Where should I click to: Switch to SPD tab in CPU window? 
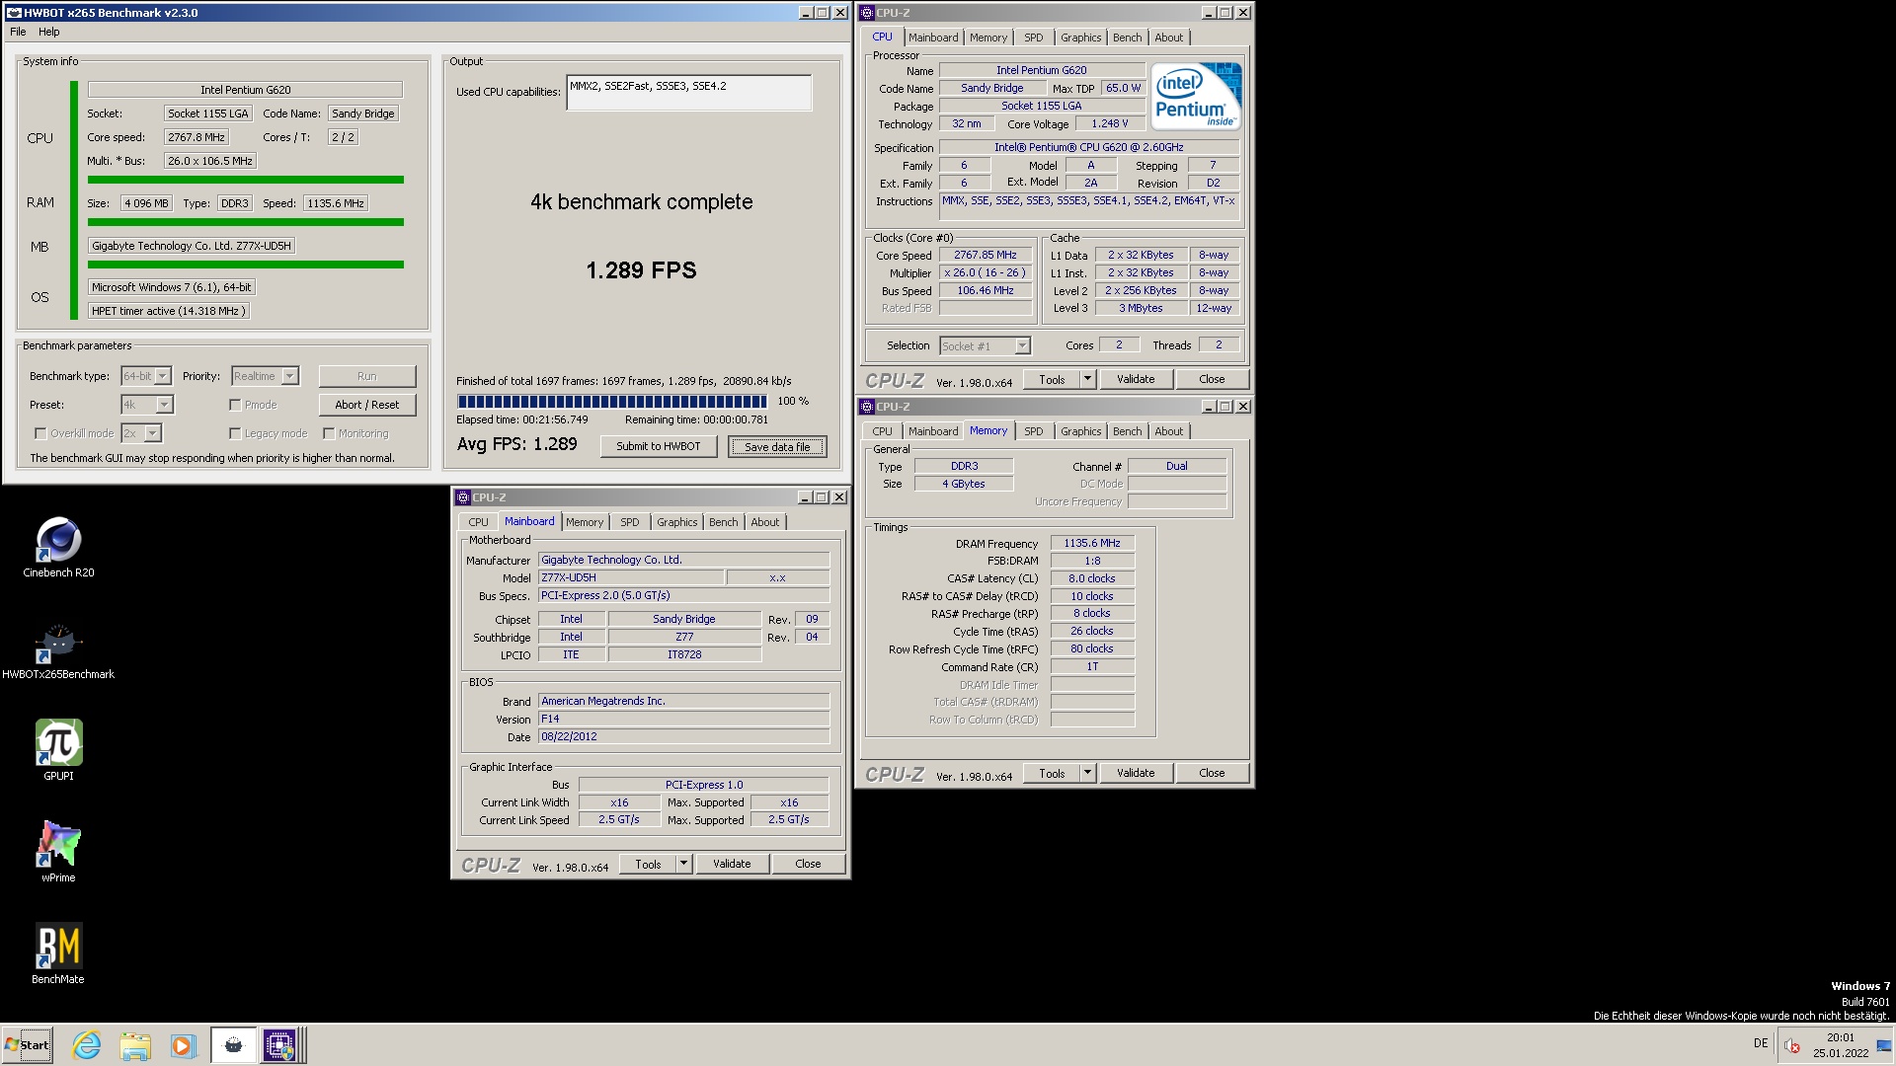[1033, 38]
